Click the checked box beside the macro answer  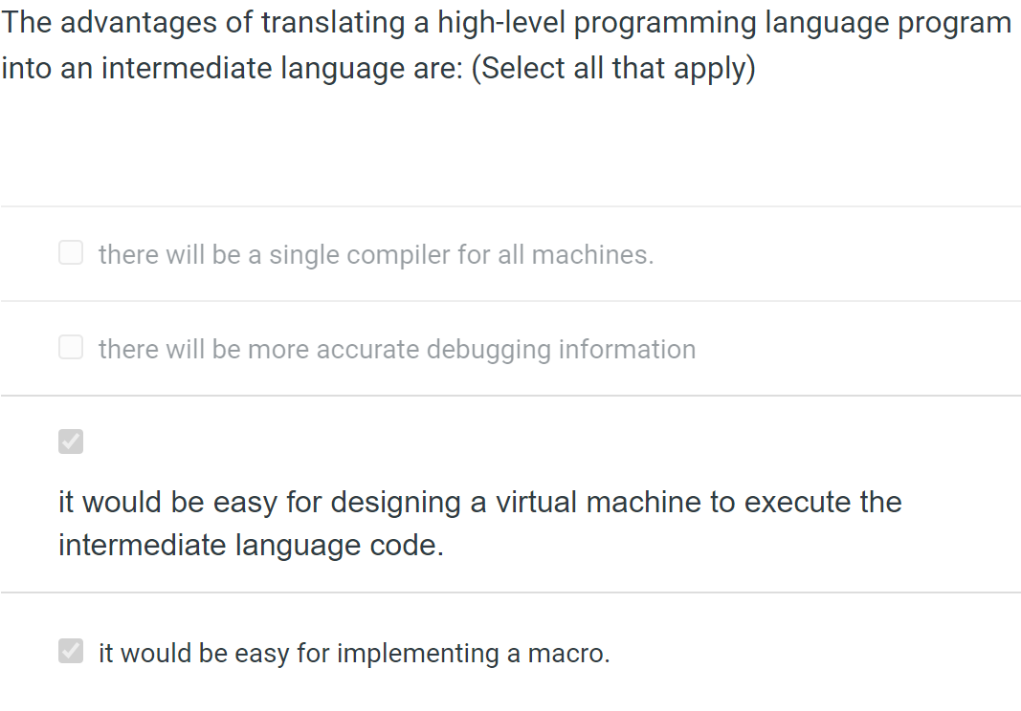click(x=71, y=651)
